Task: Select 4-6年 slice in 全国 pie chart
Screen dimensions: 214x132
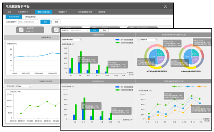Action: click(195, 60)
